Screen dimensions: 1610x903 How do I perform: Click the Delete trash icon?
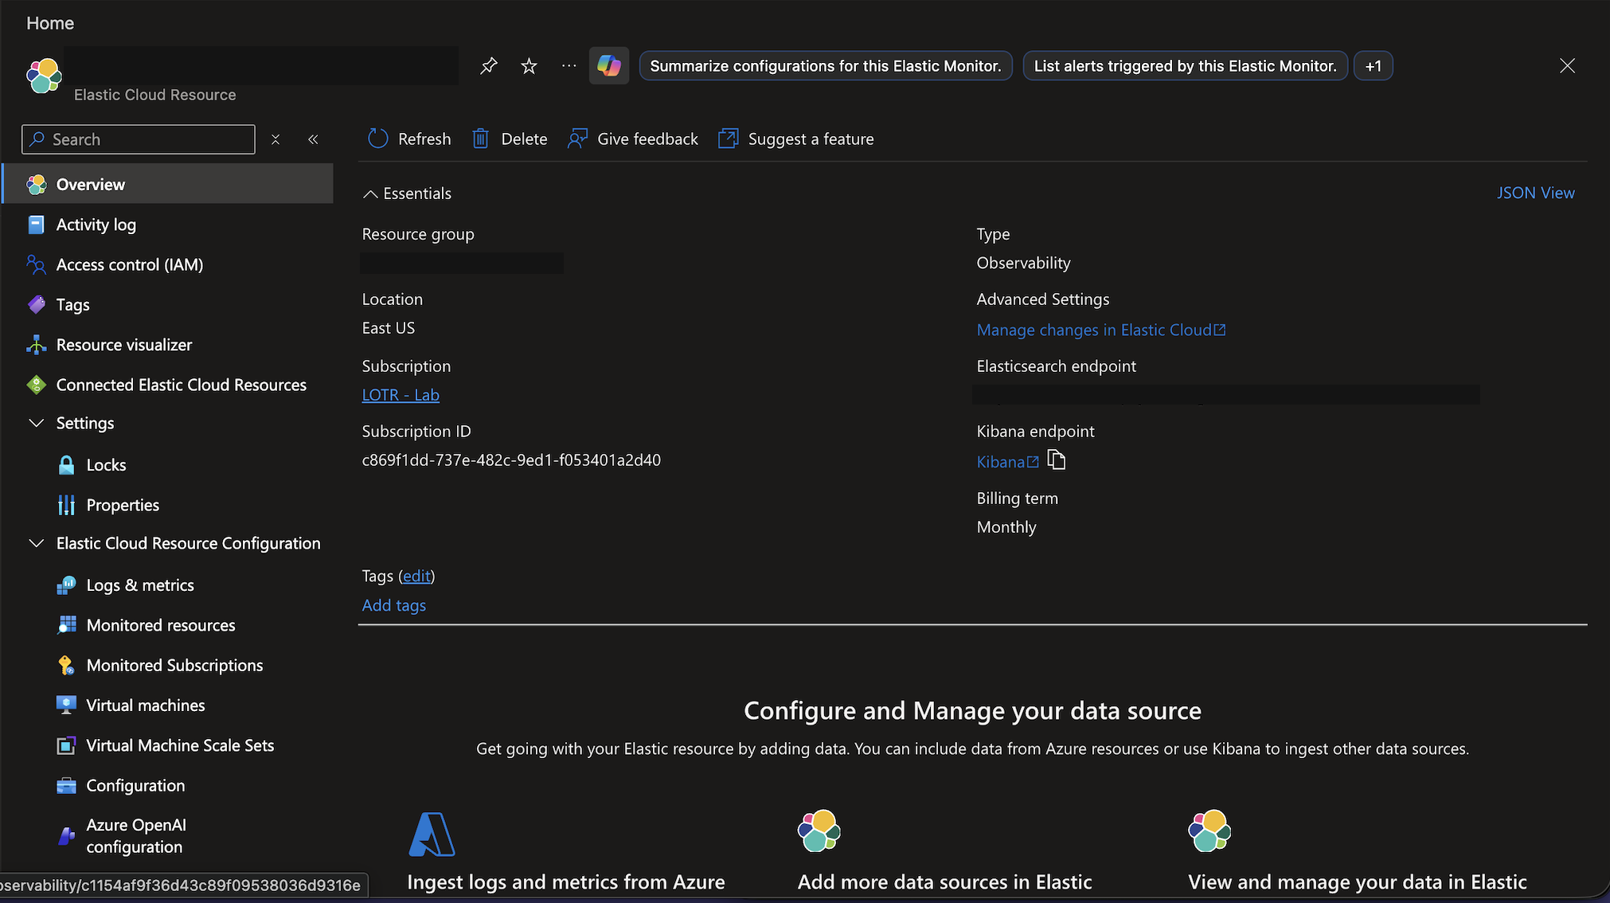coord(480,139)
